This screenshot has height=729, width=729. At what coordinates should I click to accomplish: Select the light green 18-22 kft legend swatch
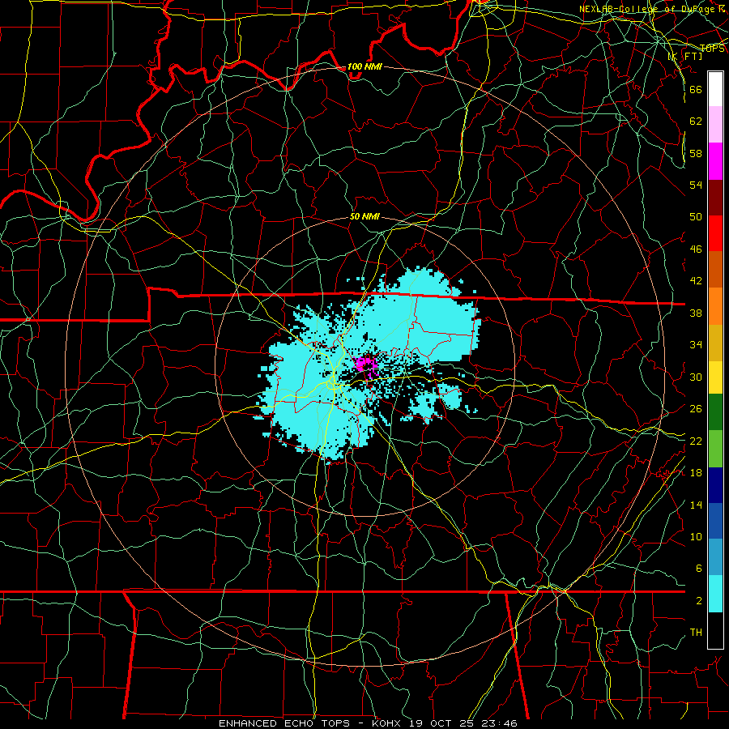715,449
